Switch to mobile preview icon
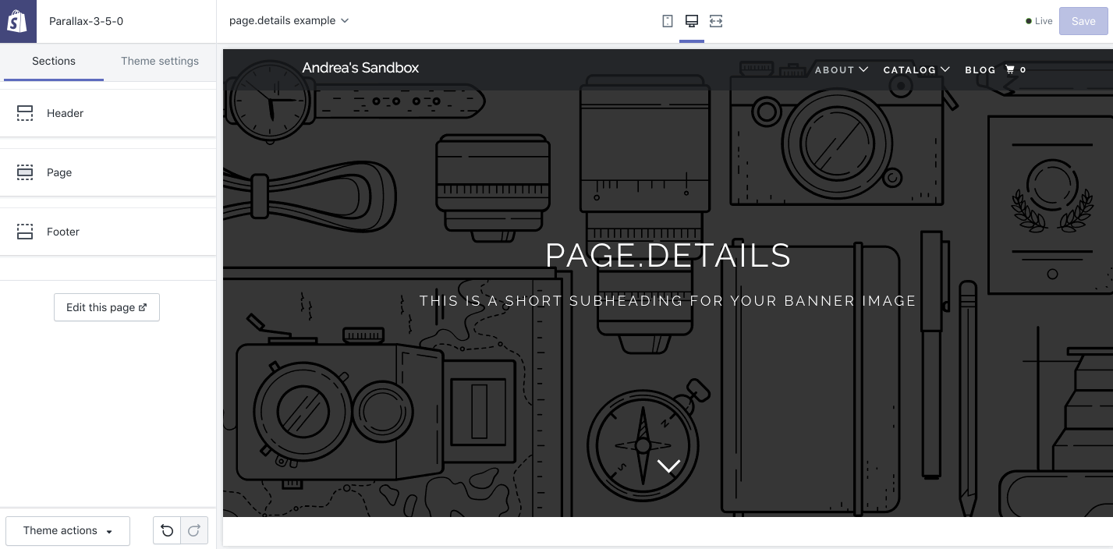Image resolution: width=1113 pixels, height=549 pixels. [x=668, y=21]
